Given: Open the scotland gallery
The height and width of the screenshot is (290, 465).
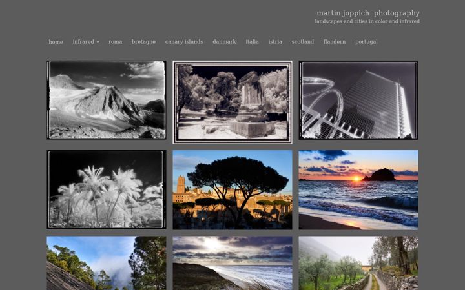Looking at the screenshot, I should [302, 42].
